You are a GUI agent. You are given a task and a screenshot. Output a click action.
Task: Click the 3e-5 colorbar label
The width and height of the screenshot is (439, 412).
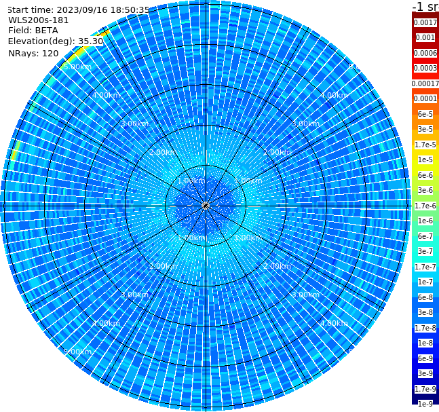point(425,129)
